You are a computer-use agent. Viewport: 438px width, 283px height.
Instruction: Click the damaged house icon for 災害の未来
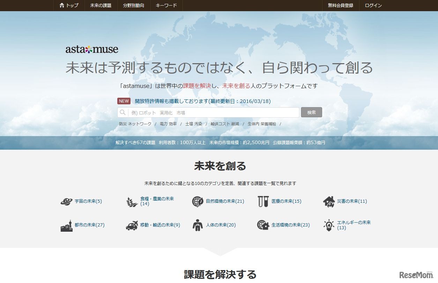(x=329, y=201)
